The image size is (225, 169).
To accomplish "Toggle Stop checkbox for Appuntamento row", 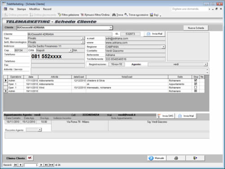I will (x=196, y=84).
